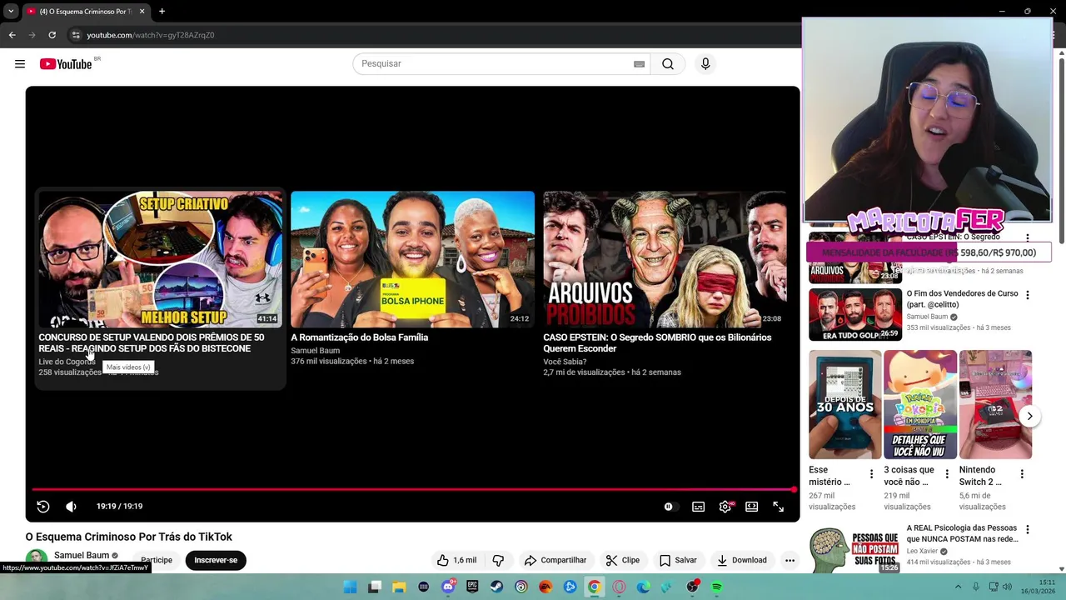The width and height of the screenshot is (1066, 600).
Task: Play the Concurso de Setup endscreen thumbnail
Action: 160,259
